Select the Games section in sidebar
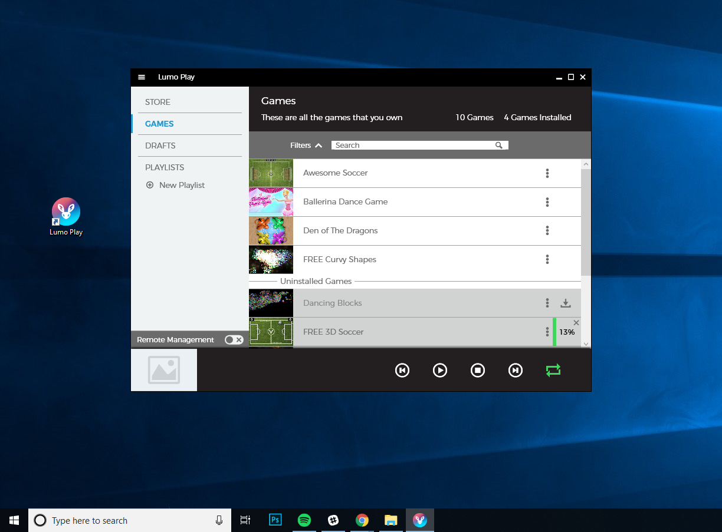The height and width of the screenshot is (532, 722). pyautogui.click(x=159, y=124)
